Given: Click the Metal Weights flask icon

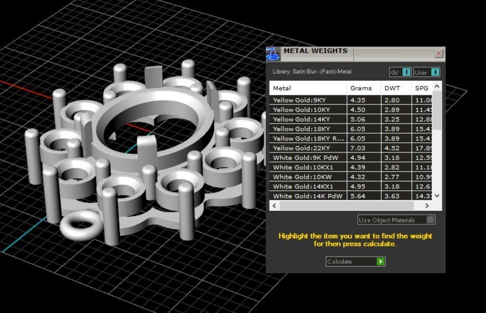Looking at the screenshot, I should (273, 54).
